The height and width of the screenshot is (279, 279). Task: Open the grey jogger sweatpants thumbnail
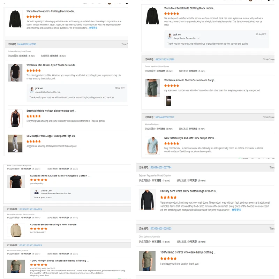[x=15, y=143]
